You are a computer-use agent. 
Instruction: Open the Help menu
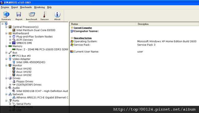(49, 7)
